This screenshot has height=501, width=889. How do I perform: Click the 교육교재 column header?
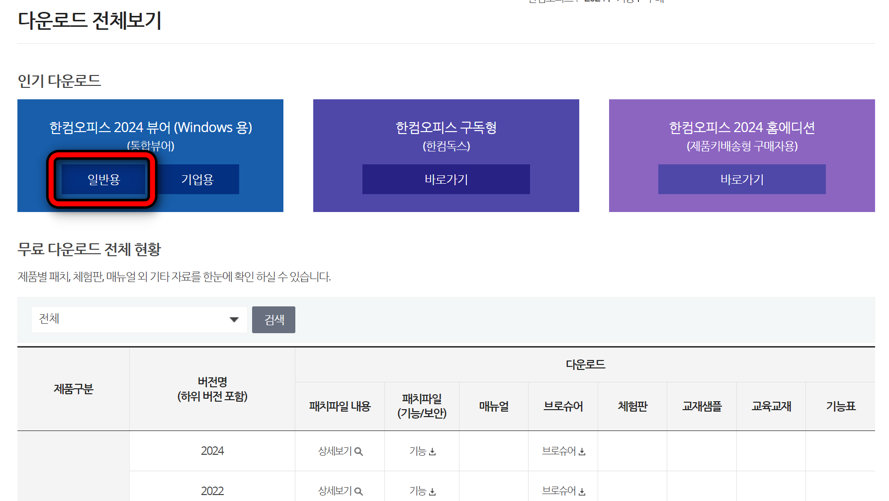[x=771, y=406]
